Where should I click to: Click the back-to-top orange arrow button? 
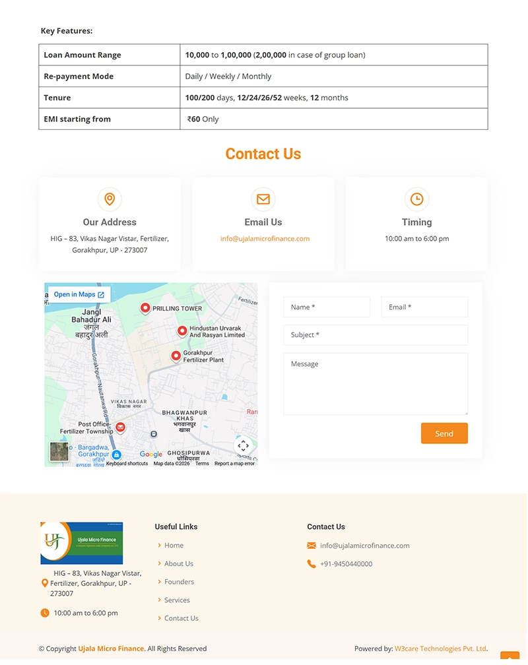510,656
